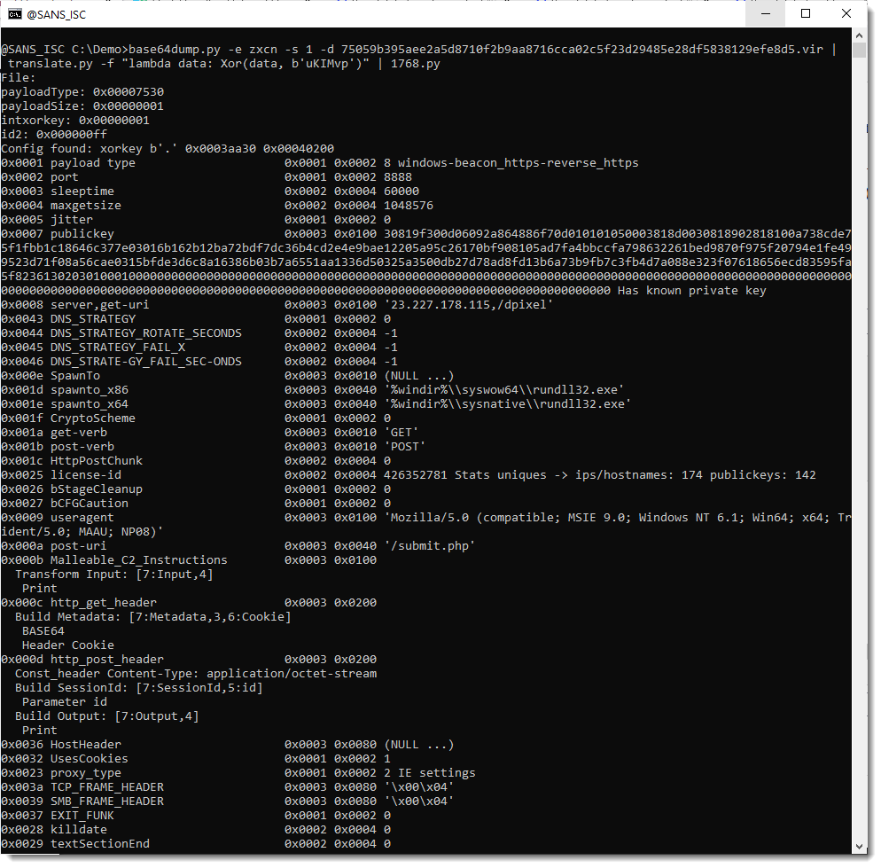Screen dimensions: 881x868
Task: Click the 'Header Cookie' line
Action: [68, 645]
